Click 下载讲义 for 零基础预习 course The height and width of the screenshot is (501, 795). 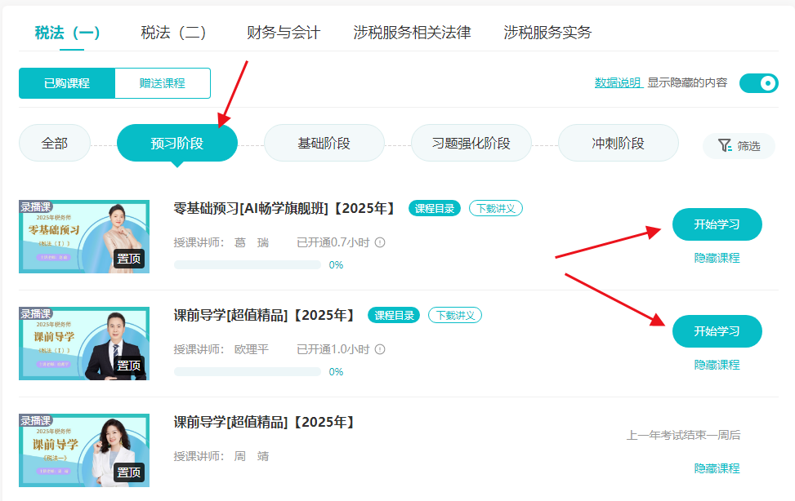click(x=496, y=208)
